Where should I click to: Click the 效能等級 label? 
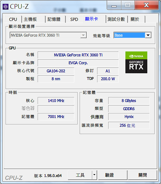point(101,36)
